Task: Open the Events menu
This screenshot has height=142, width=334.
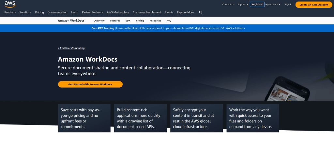Action: [169, 12]
